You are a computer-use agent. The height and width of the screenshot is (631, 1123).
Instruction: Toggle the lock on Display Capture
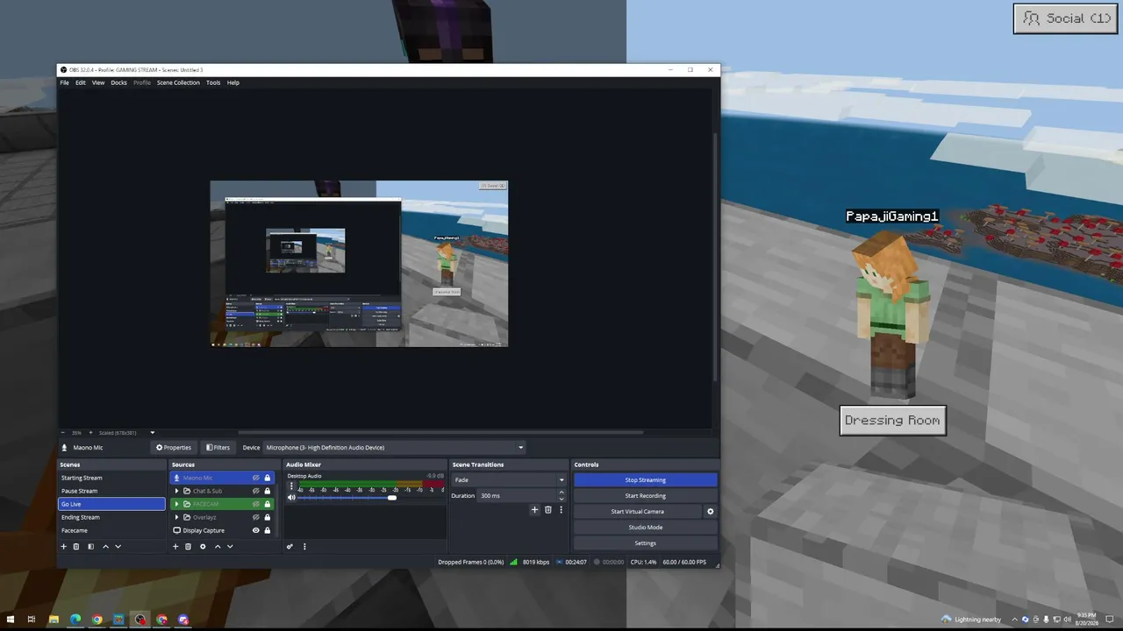(268, 530)
